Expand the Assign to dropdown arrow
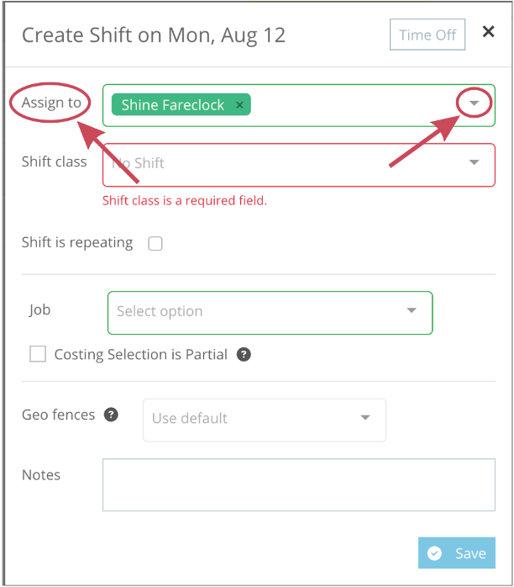This screenshot has width=514, height=587. tap(474, 103)
